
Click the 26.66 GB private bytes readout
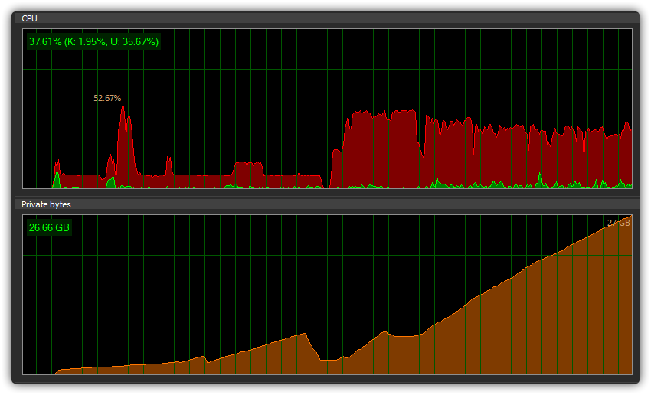pos(49,227)
